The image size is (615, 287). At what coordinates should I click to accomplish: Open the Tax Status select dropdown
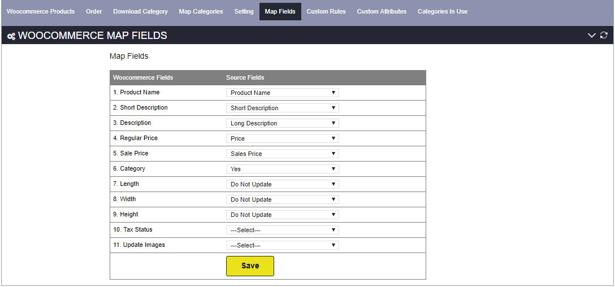[x=283, y=230]
